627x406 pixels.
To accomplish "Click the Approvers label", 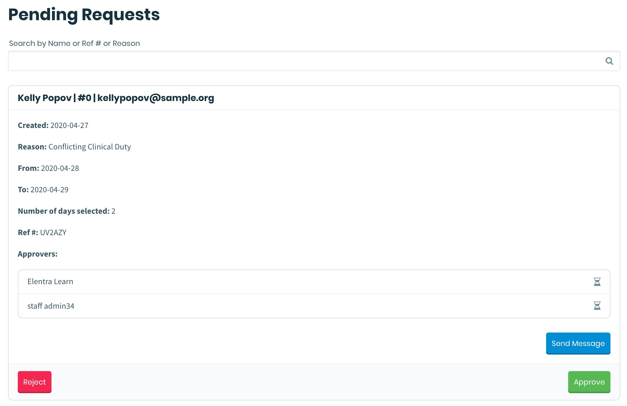I will pos(38,254).
